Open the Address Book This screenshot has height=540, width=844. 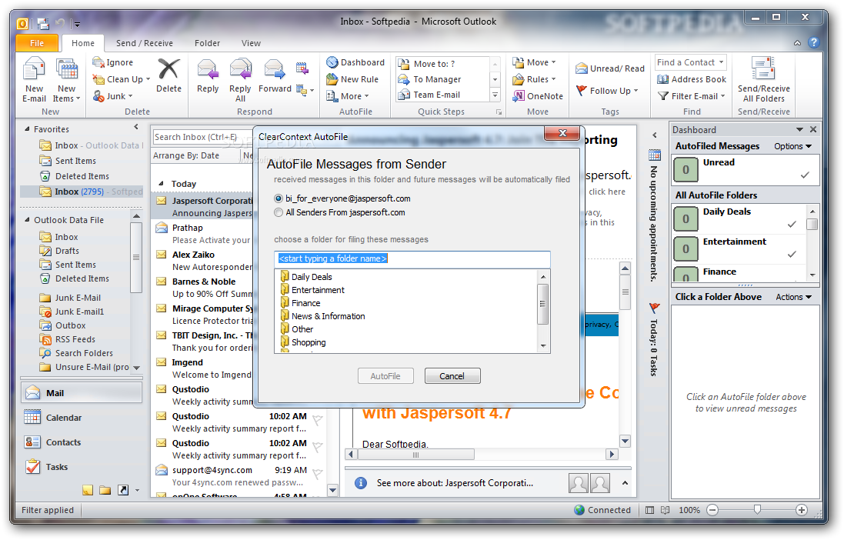coord(692,79)
